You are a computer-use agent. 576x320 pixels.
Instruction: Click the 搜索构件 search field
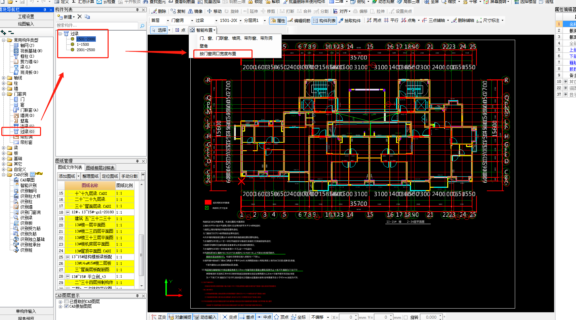(97, 26)
